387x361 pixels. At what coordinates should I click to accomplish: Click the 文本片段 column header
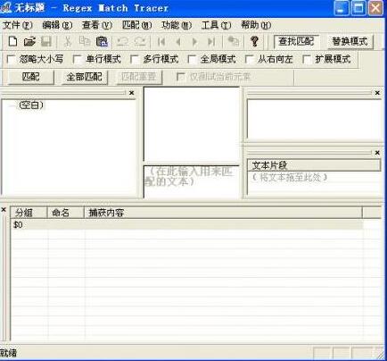click(x=314, y=165)
